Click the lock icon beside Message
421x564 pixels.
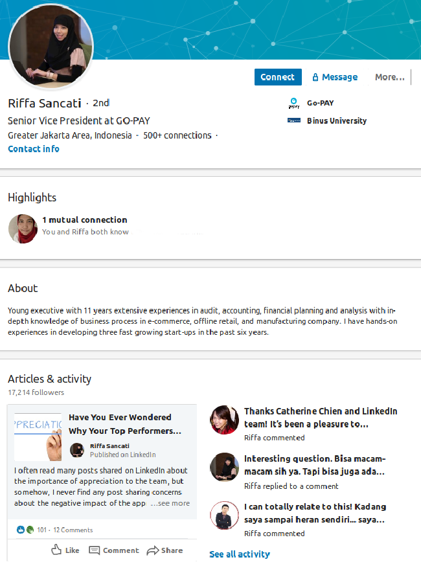pos(315,76)
